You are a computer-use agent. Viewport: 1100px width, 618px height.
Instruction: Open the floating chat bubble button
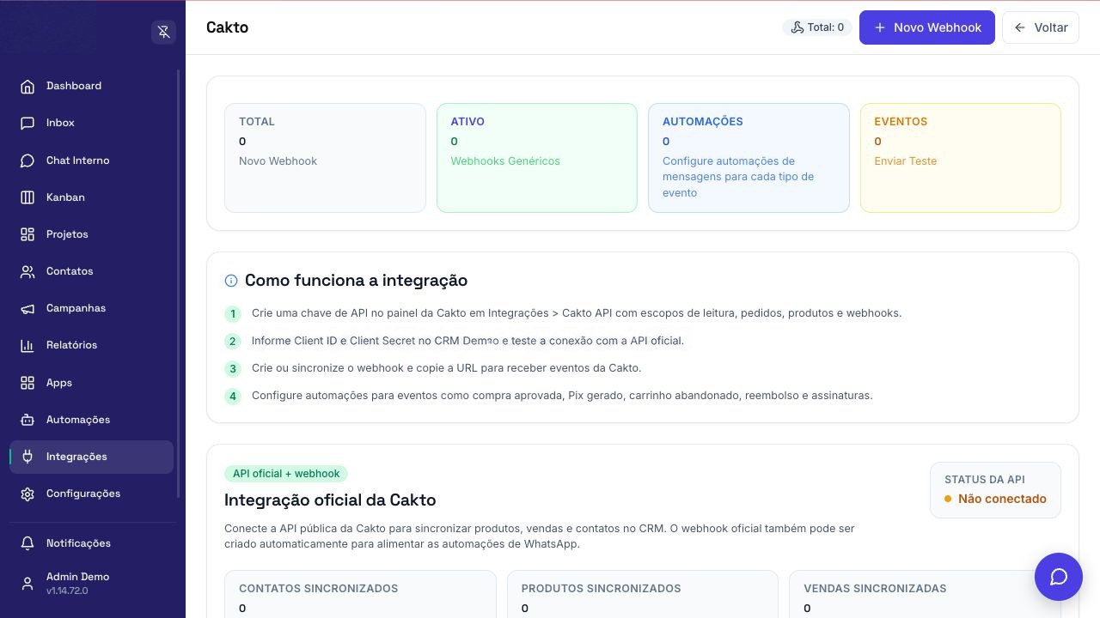pos(1059,577)
